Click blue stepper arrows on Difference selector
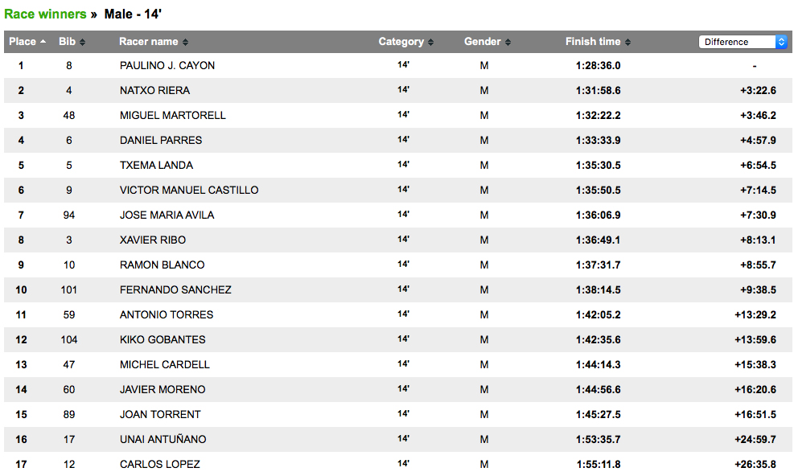Viewport: 794px width, 476px height. click(x=781, y=42)
